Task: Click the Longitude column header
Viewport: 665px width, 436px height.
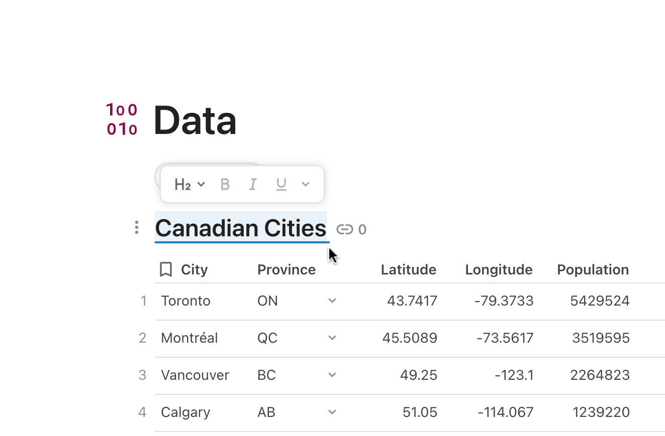Action: point(499,269)
